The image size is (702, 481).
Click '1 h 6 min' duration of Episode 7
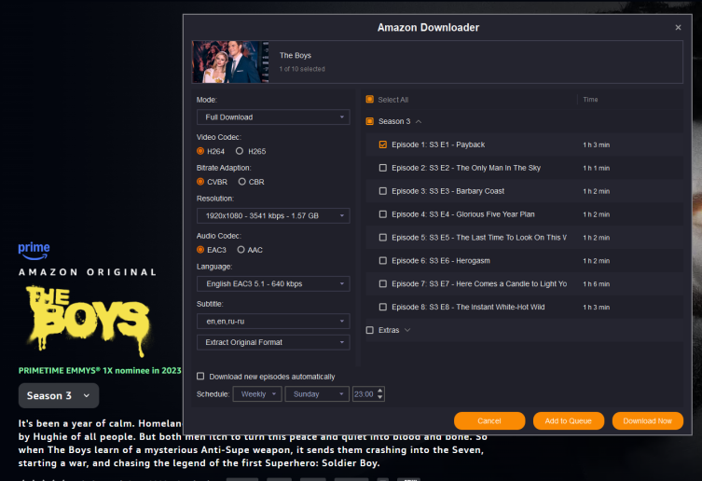click(597, 284)
